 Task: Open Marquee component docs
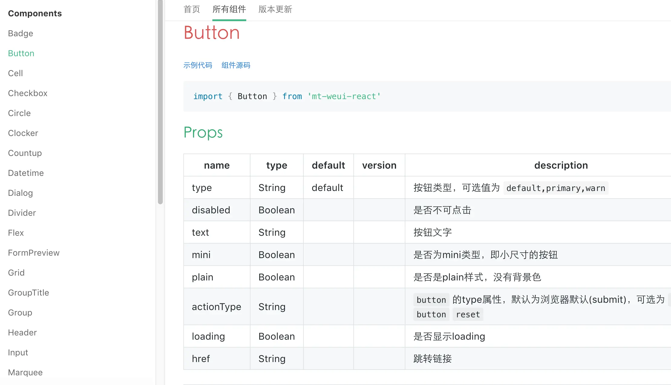tap(25, 372)
